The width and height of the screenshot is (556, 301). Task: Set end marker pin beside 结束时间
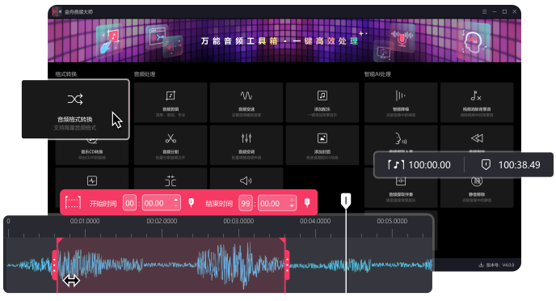click(x=307, y=203)
